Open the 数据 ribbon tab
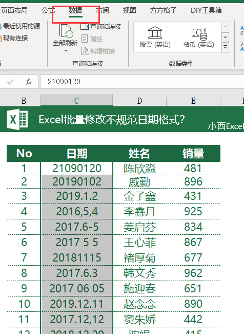 pyautogui.click(x=75, y=10)
